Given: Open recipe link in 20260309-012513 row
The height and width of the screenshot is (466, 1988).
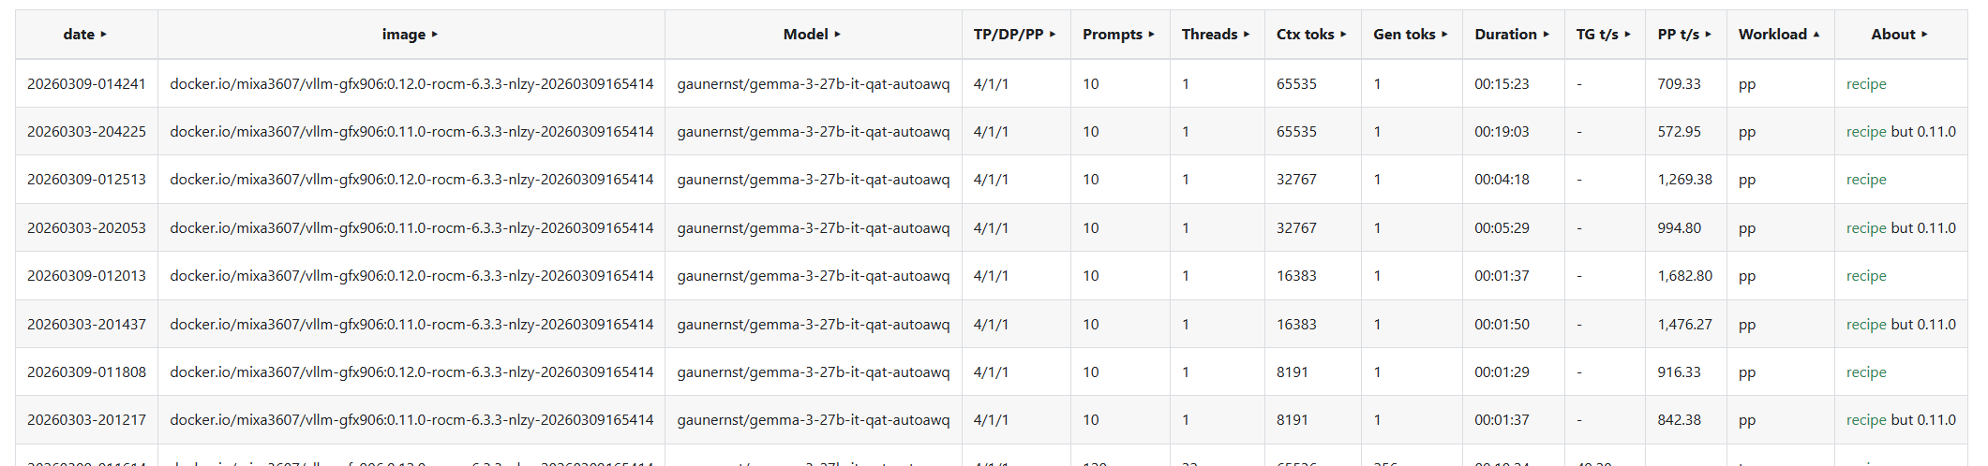Looking at the screenshot, I should point(1866,180).
